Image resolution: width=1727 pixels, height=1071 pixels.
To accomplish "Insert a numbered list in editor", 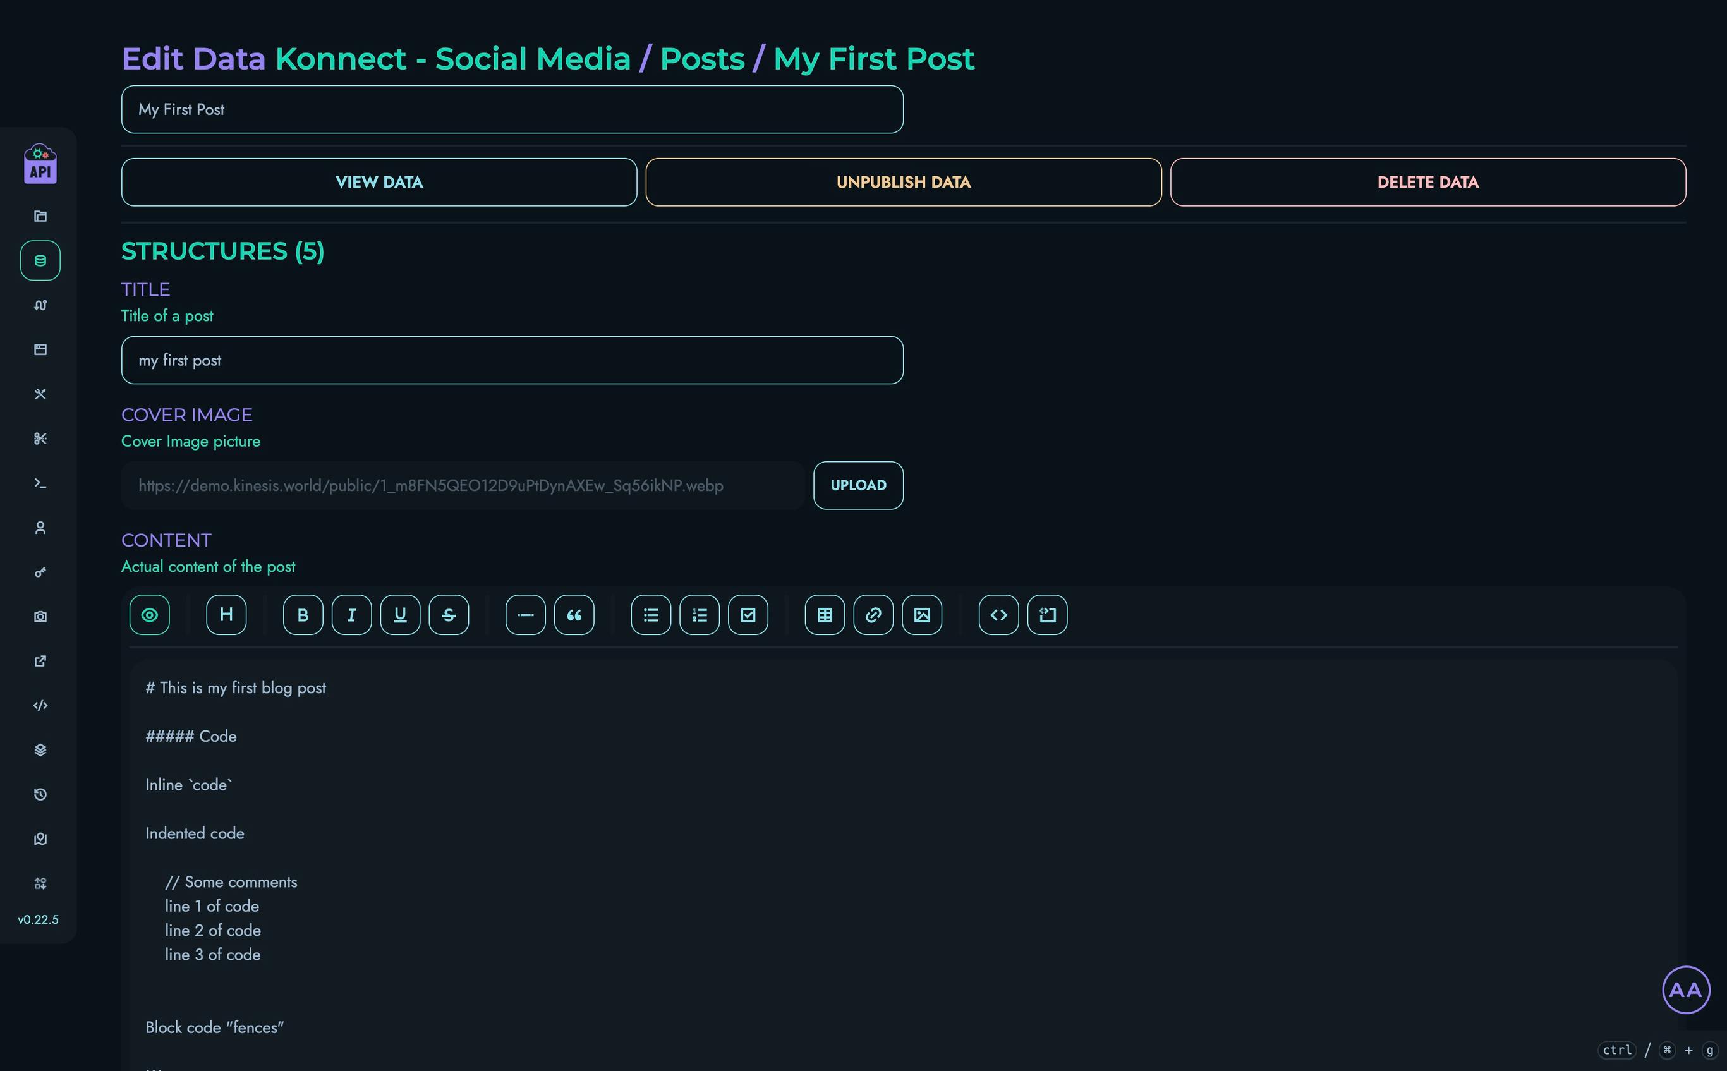I will (x=700, y=615).
